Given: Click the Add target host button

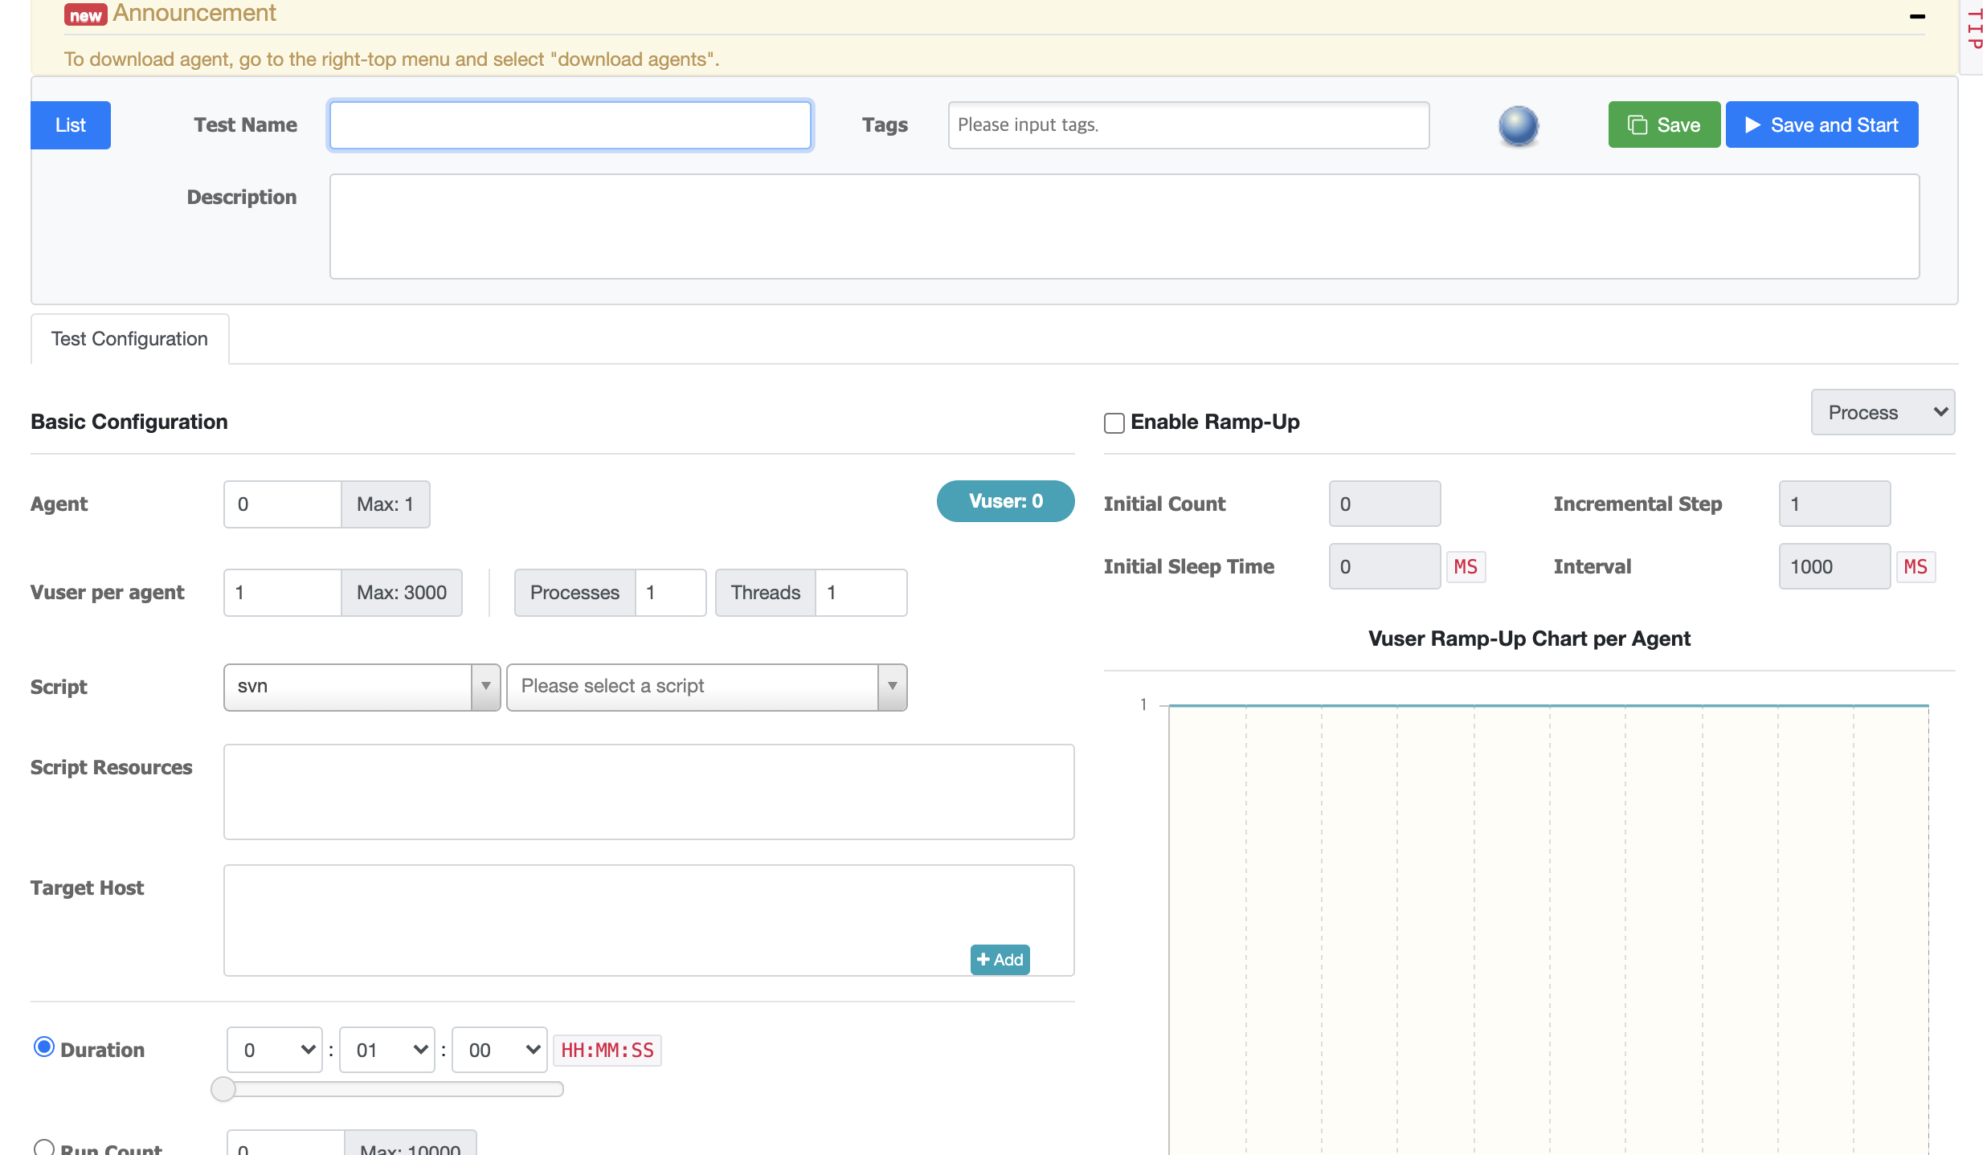Looking at the screenshot, I should (x=1000, y=959).
